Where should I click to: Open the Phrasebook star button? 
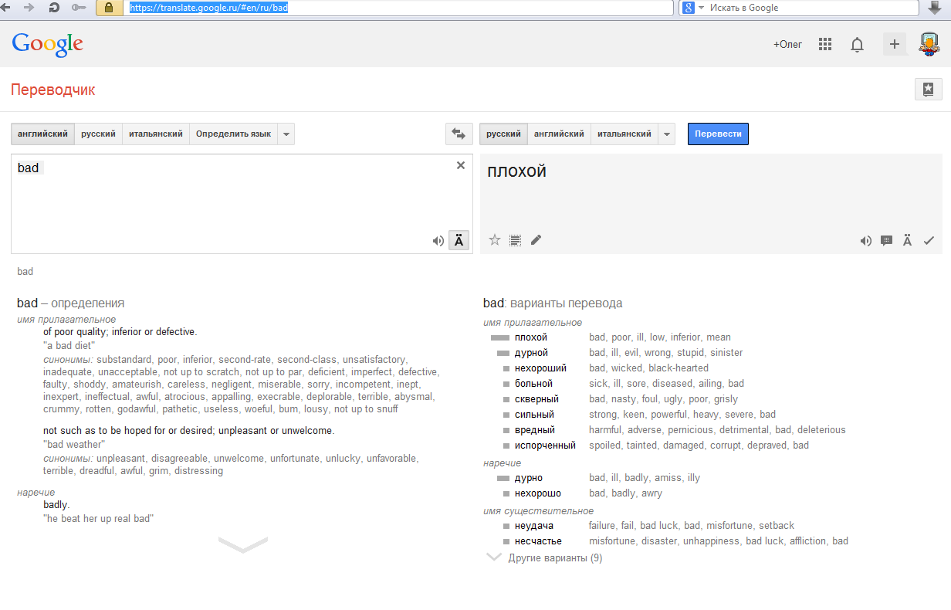coord(928,89)
